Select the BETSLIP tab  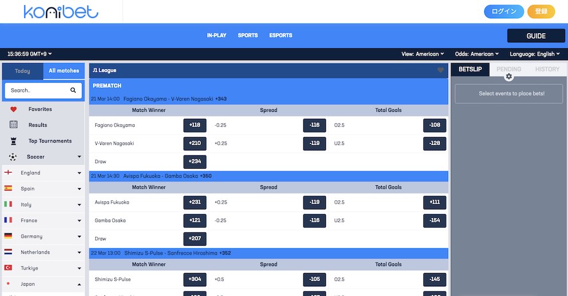470,69
